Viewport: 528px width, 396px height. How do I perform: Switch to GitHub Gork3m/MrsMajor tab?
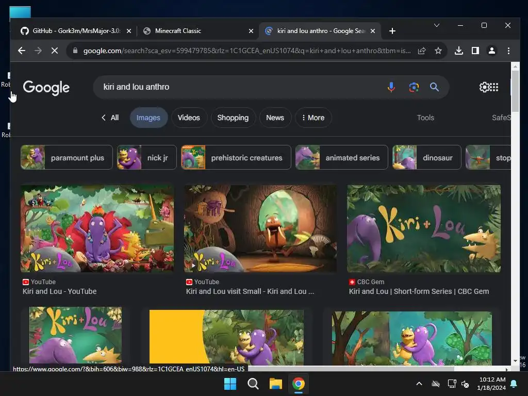coord(76,31)
